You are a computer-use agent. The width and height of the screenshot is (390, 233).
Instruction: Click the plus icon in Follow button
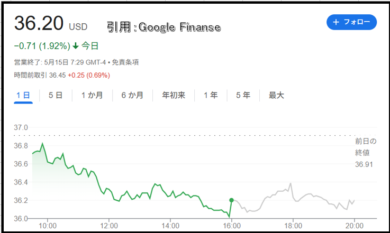point(336,22)
